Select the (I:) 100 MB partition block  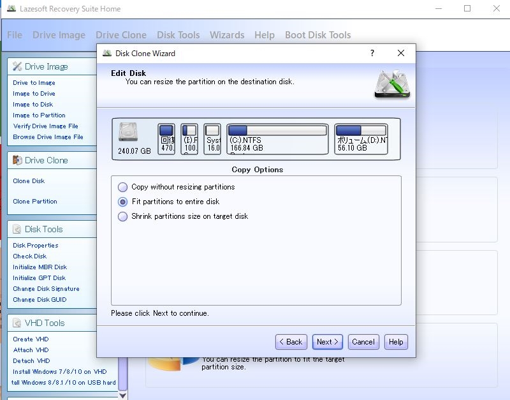click(189, 139)
